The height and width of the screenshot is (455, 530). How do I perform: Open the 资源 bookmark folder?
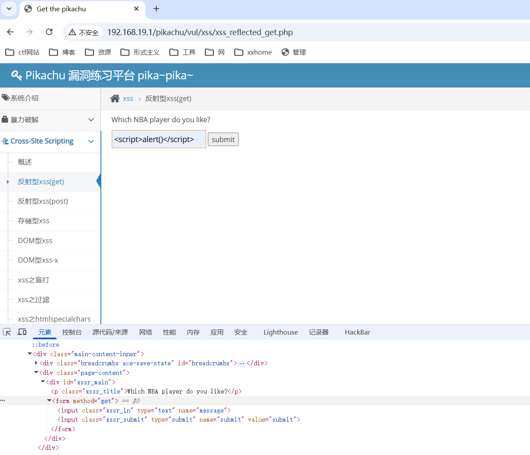98,52
